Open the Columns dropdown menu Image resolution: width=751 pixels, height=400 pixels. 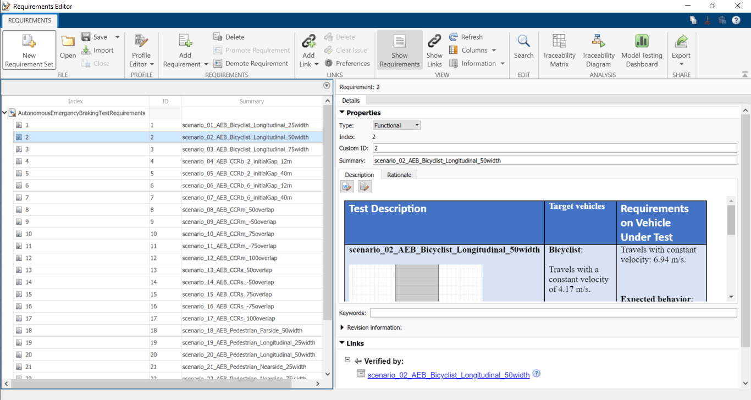(x=473, y=51)
